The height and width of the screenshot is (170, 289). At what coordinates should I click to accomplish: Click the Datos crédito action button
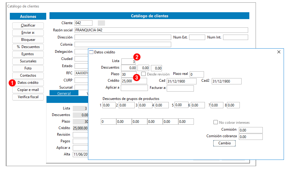28,83
